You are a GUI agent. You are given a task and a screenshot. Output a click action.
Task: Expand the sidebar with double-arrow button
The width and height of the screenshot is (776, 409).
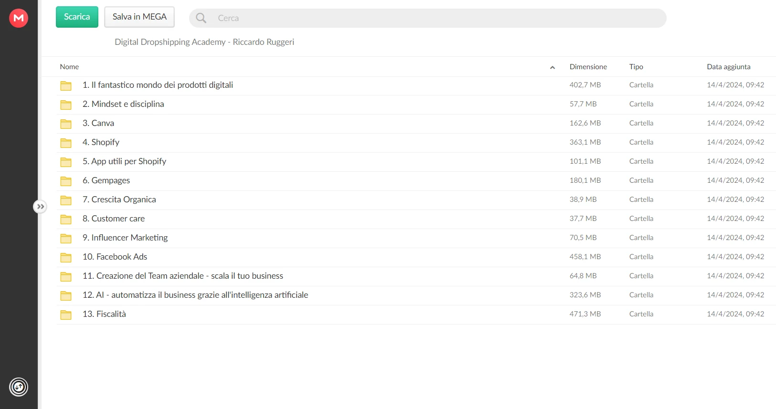pyautogui.click(x=40, y=207)
